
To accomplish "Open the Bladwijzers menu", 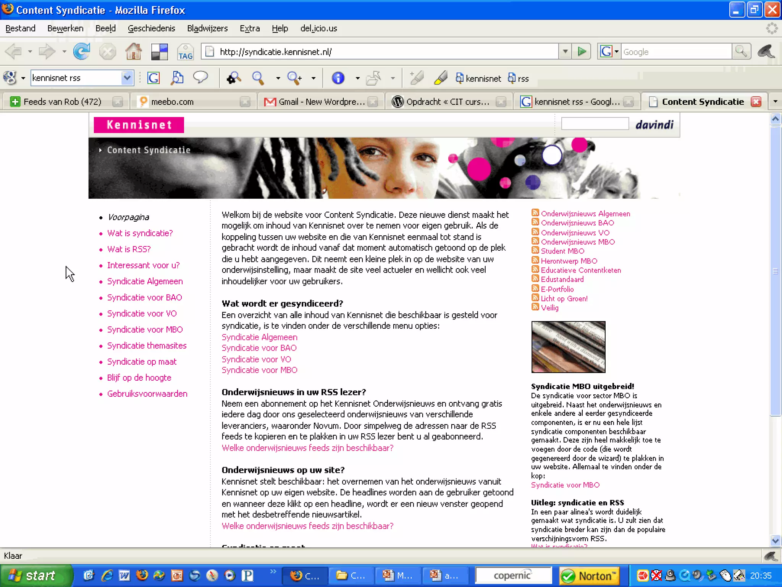I will [x=207, y=29].
